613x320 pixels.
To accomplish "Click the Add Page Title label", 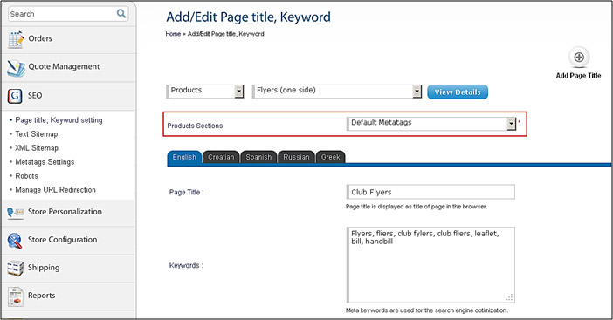I will (x=578, y=76).
